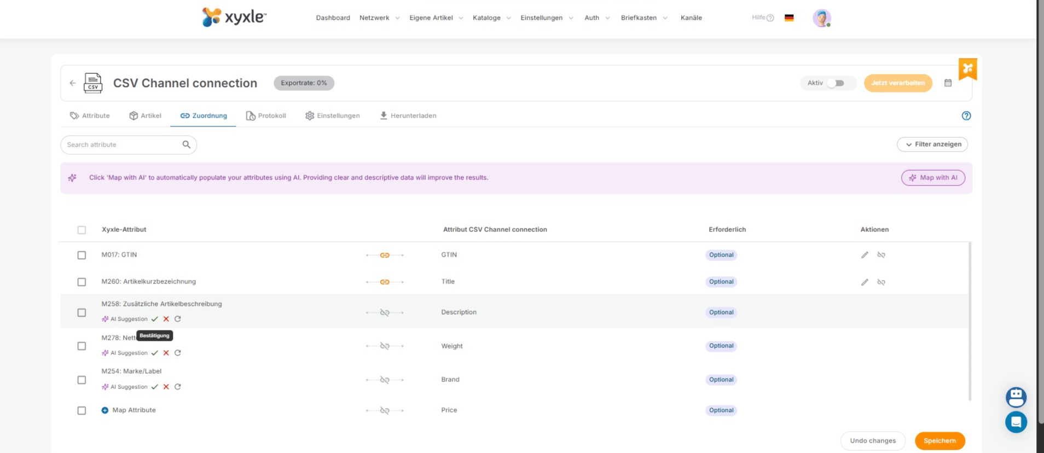Screen dimensions: 1044x453
Task: Click the Map with AI button
Action: tap(933, 178)
